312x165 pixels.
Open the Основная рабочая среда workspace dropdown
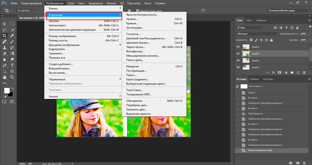[x=288, y=10]
